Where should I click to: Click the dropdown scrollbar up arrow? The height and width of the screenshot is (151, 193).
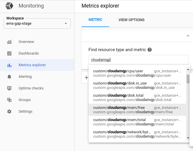point(188,69)
